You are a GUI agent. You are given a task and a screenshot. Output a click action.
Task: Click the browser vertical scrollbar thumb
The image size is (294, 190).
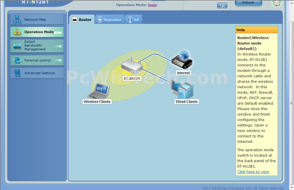pos(291,103)
